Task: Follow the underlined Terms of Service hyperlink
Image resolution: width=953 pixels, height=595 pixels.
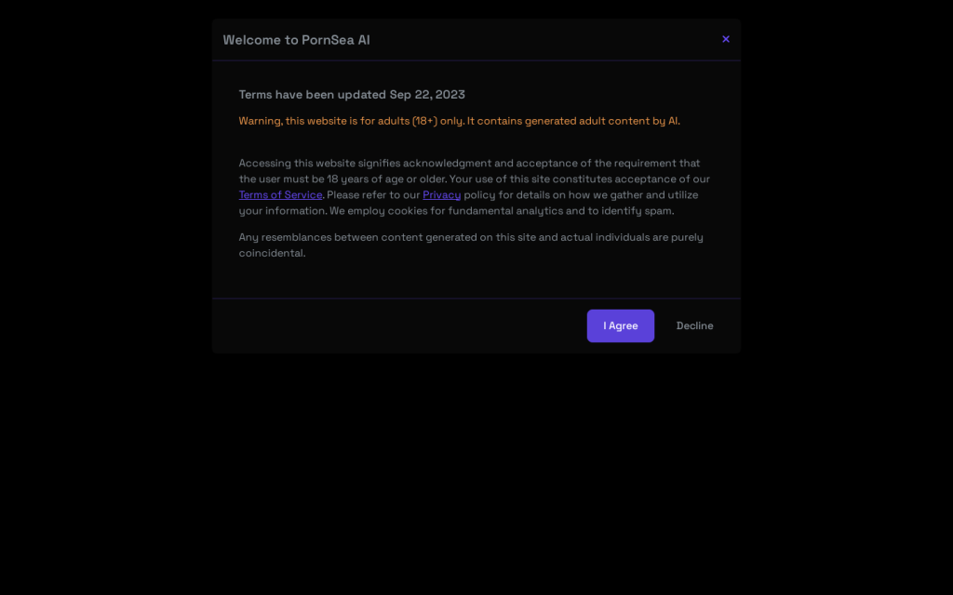Action: point(280,195)
